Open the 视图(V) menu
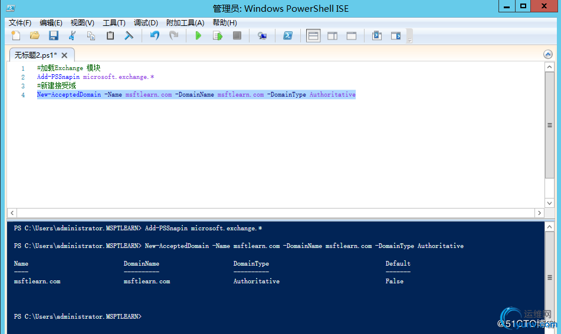The image size is (561, 334). (x=82, y=23)
